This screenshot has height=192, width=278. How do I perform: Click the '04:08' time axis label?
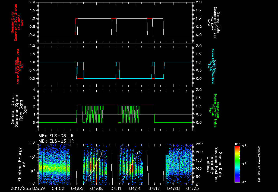(96, 188)
